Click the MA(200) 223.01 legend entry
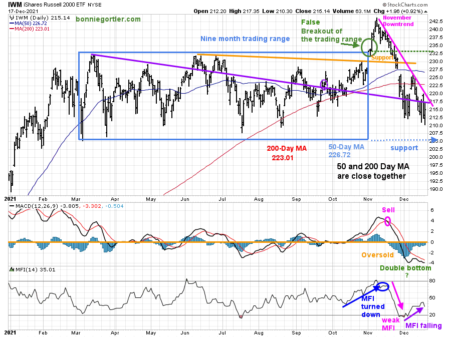The width and height of the screenshot is (451, 337). (30, 29)
